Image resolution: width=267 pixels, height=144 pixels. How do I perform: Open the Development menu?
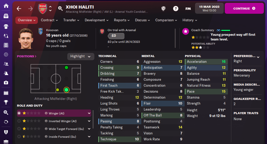(x=96, y=20)
